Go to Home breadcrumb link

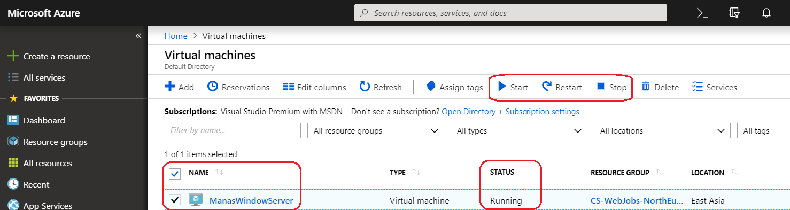pyautogui.click(x=176, y=36)
